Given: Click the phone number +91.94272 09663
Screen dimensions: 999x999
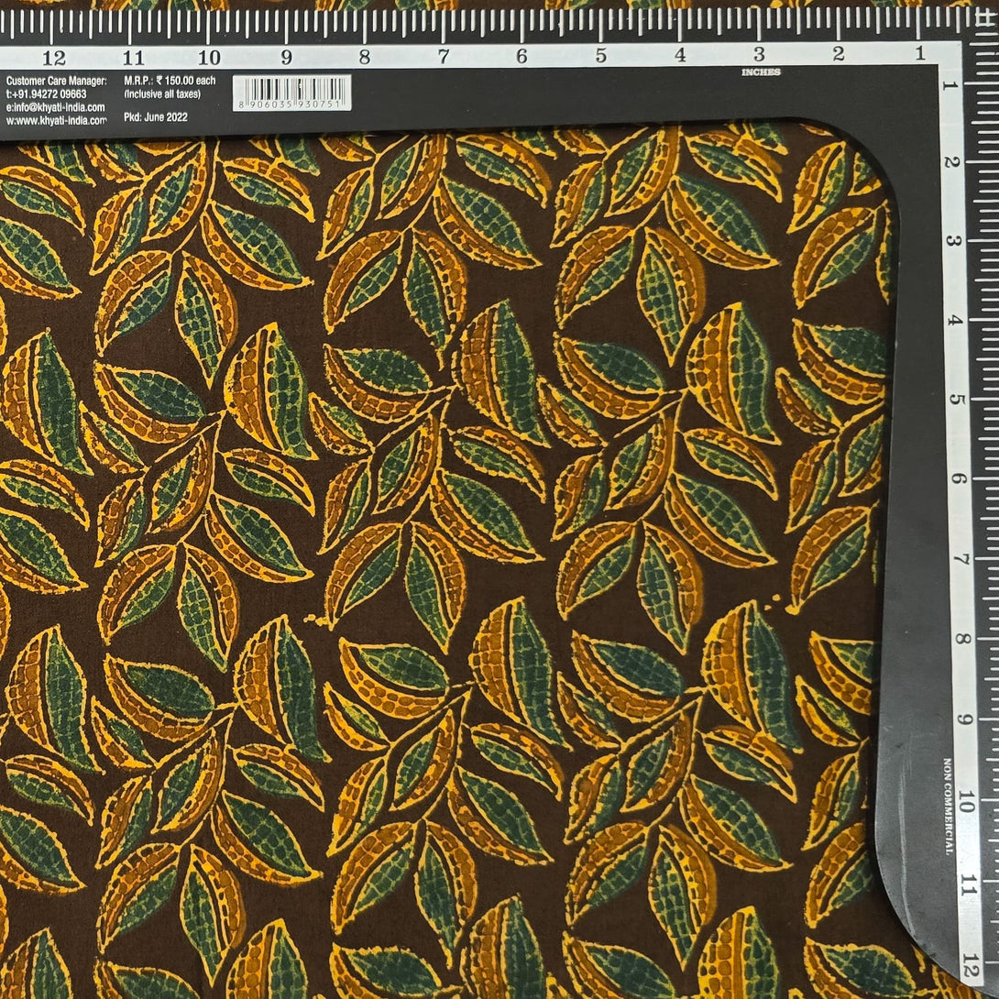Looking at the screenshot, I should click(47, 94).
